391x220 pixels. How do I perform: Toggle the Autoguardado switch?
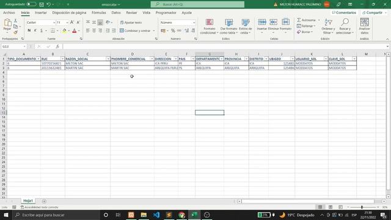(x=31, y=4)
